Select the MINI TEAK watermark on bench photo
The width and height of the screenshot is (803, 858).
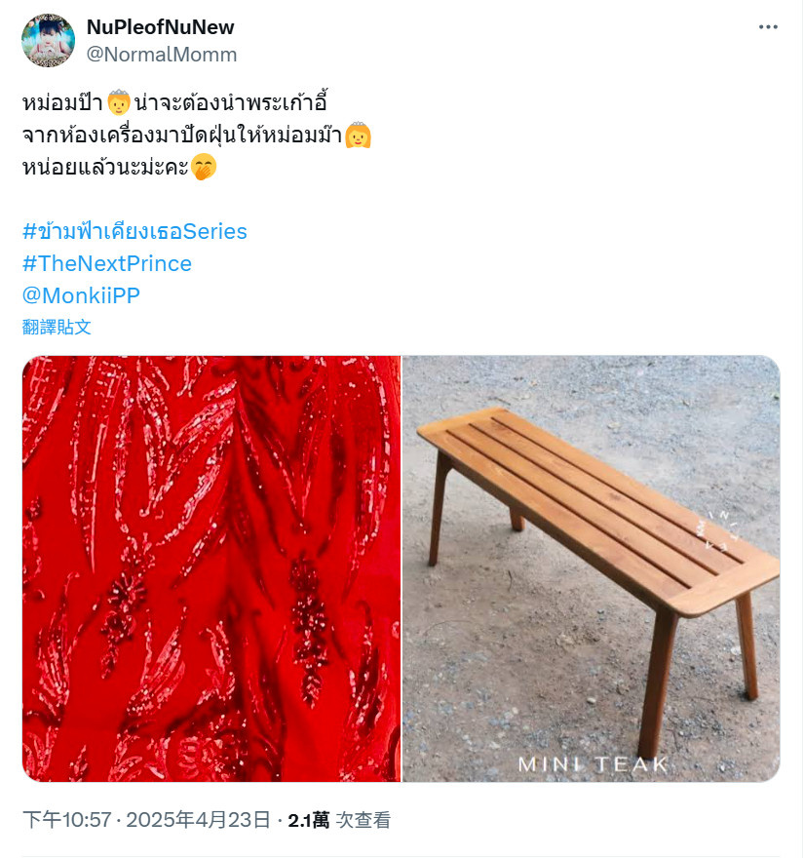[593, 763]
